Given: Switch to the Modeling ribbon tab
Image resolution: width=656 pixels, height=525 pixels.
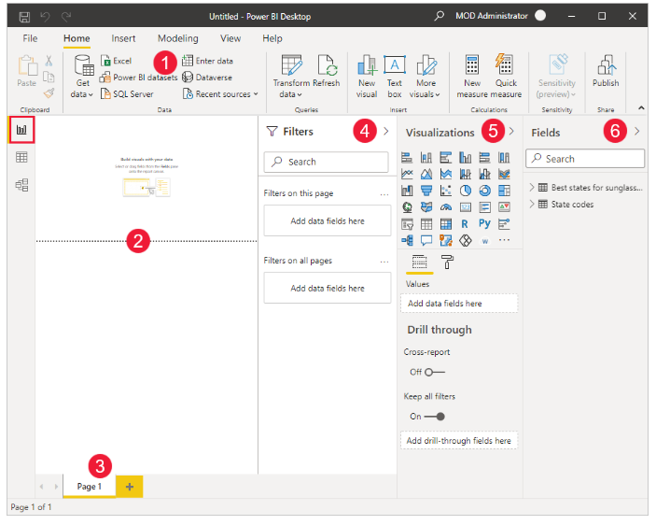Looking at the screenshot, I should point(178,38).
